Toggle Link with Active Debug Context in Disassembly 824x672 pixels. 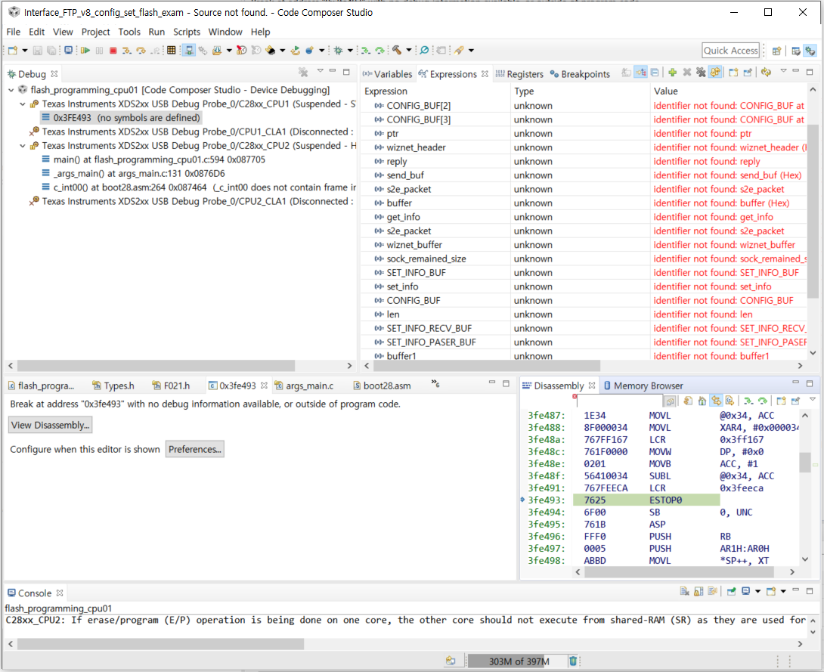716,401
